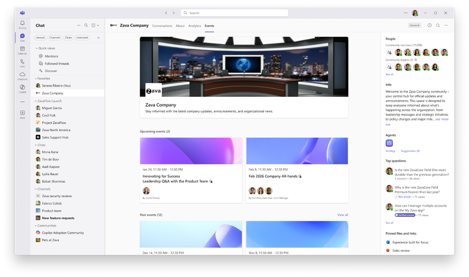Open title bar settings and more ellipsis

point(406,13)
